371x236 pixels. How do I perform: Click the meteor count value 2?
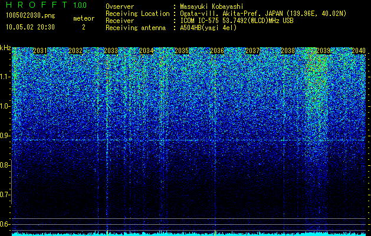(84, 27)
